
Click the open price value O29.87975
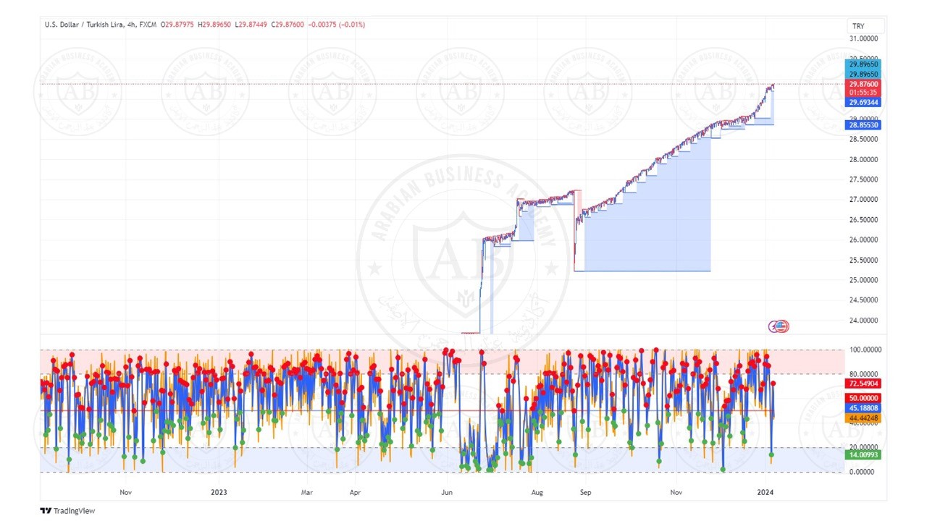pyautogui.click(x=177, y=25)
